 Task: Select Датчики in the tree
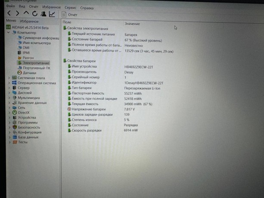pos(29,73)
